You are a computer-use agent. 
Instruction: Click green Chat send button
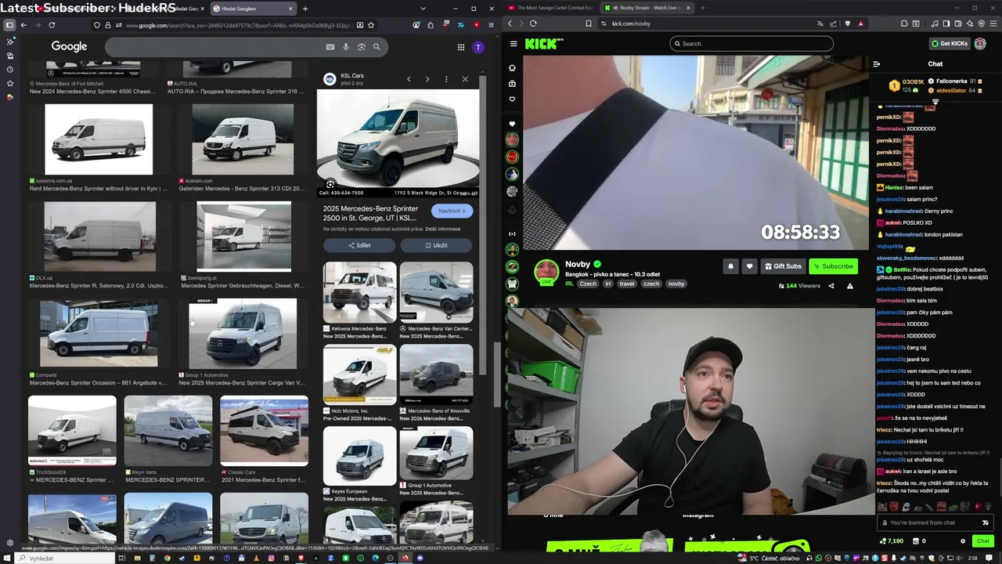tap(982, 540)
